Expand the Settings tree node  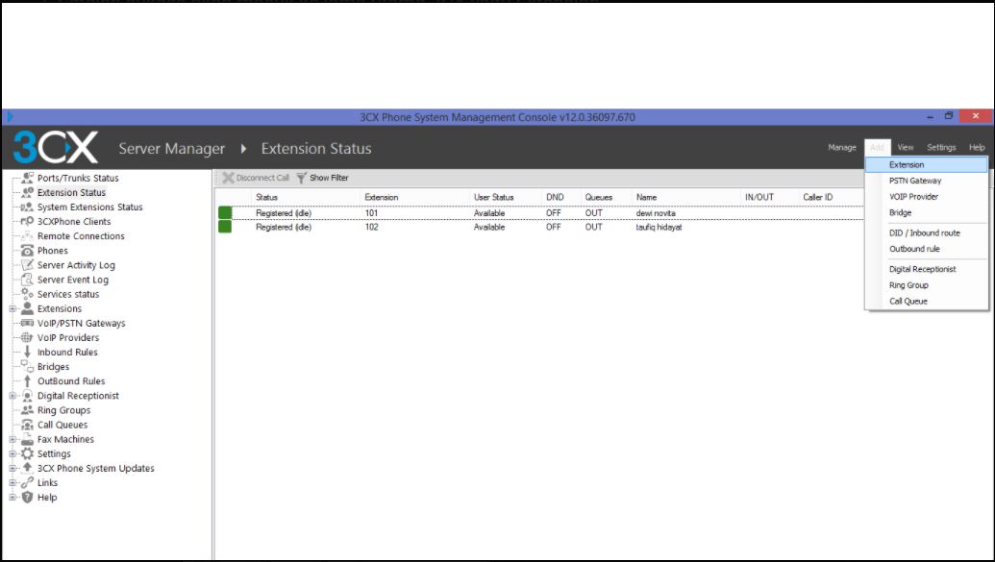[x=12, y=453]
